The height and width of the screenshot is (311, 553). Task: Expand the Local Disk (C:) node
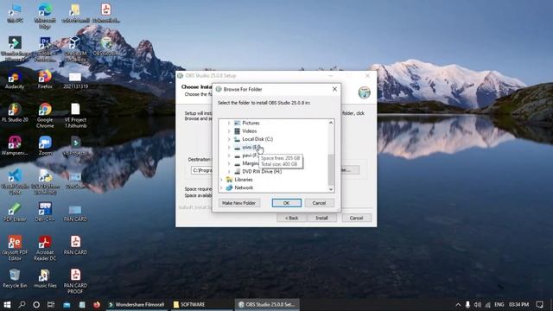[229, 139]
